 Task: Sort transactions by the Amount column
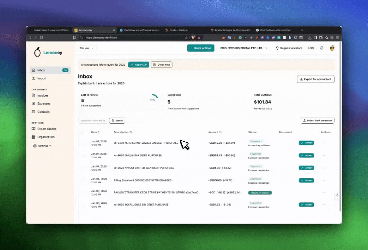[x=215, y=132]
